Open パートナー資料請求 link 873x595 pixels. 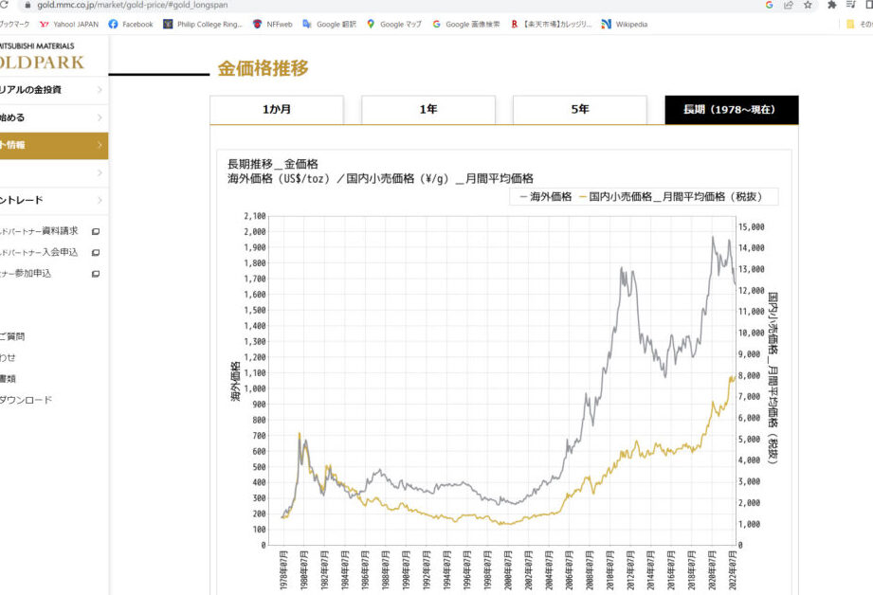tap(39, 231)
